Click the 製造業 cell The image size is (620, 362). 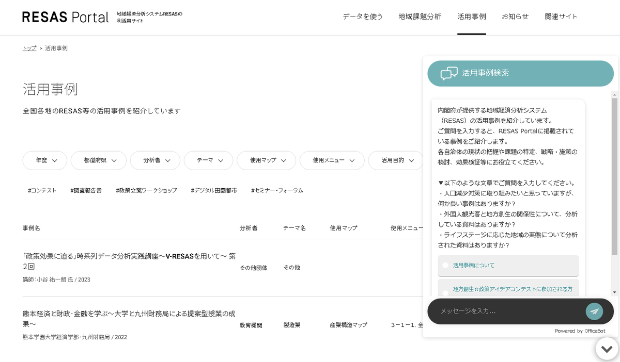[292, 325]
